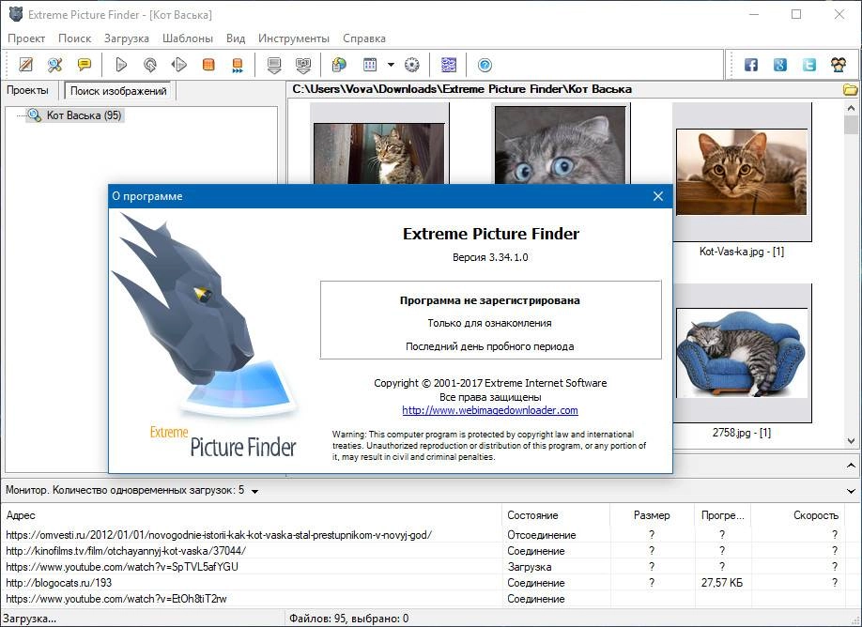Start download with the play icon
Image resolution: width=862 pixels, height=627 pixels.
click(121, 65)
